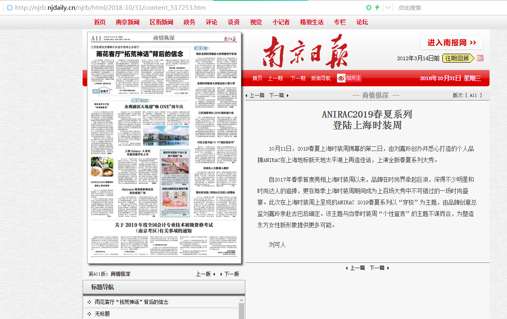507x319 pixels.
Task: Click the Weibo 加关注 follow icon
Action: pyautogui.click(x=350, y=78)
